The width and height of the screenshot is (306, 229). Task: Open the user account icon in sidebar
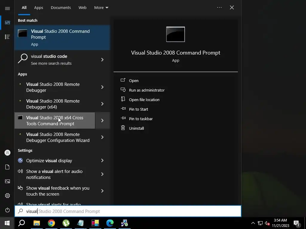(x=7, y=153)
